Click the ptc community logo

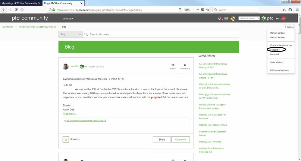click(30, 18)
